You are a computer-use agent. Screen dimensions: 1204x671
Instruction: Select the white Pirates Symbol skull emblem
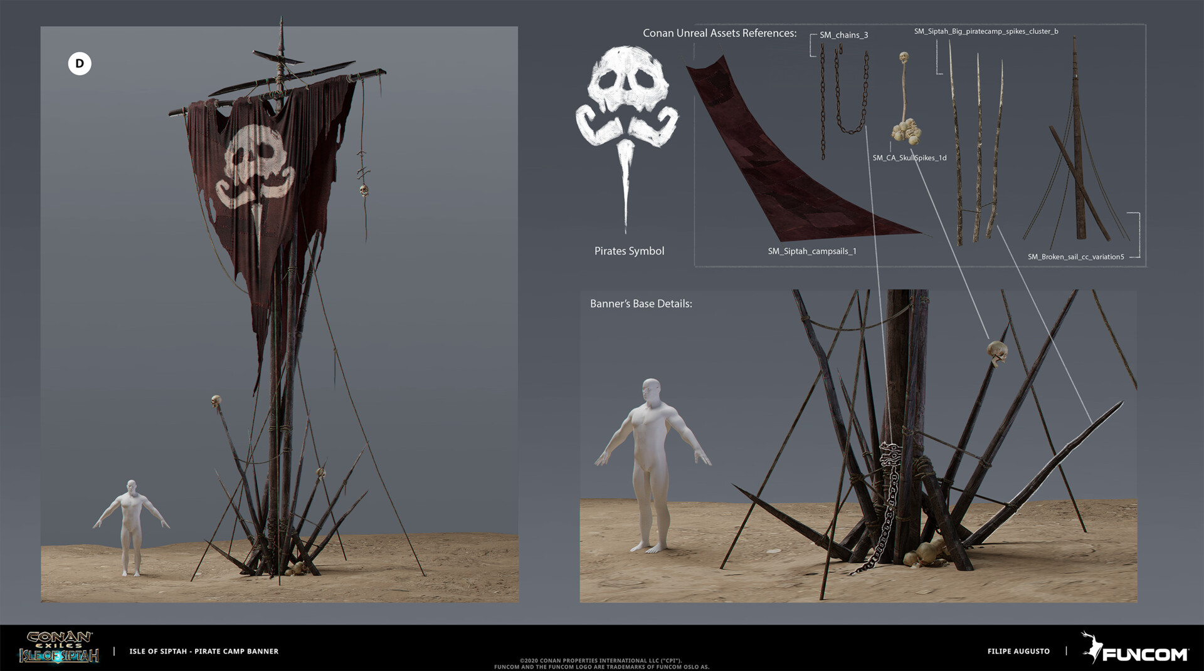626,138
